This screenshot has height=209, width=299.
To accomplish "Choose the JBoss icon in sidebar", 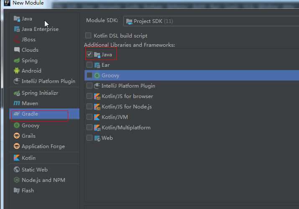I will click(17, 40).
